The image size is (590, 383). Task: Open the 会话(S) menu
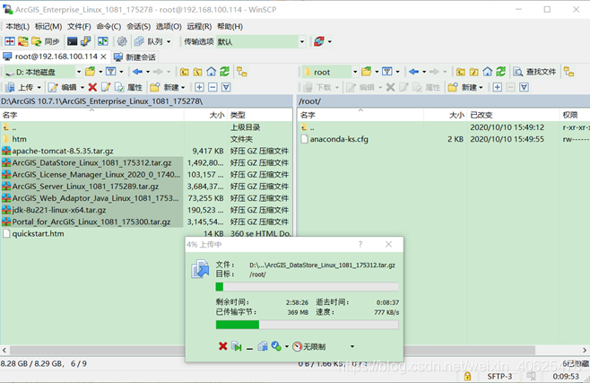[138, 26]
